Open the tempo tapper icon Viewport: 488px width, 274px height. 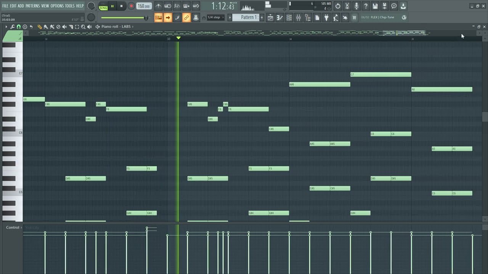pos(335,18)
